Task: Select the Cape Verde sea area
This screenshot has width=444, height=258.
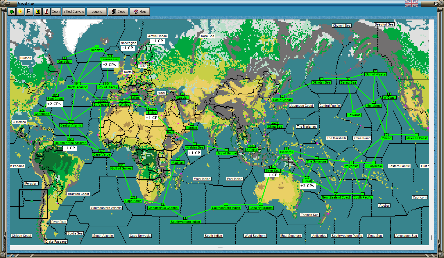Action: [x=102, y=154]
